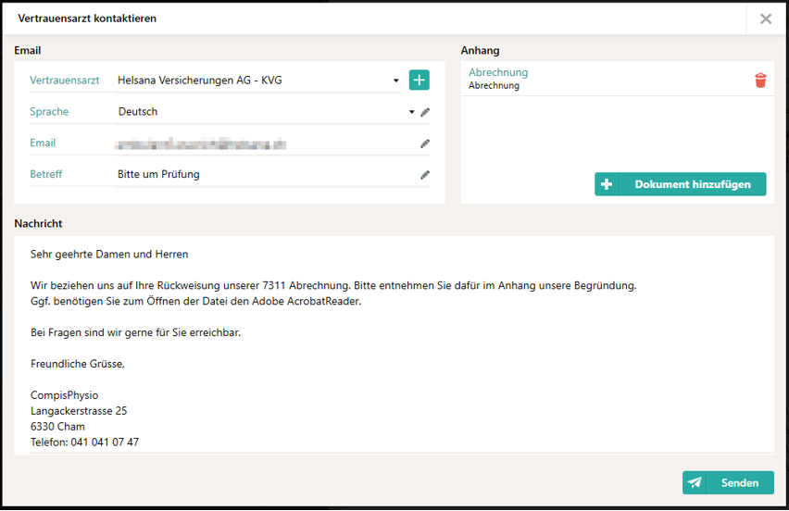Click the pencil icon next to Betreff
Viewport: 789px width, 511px height.
click(x=425, y=175)
